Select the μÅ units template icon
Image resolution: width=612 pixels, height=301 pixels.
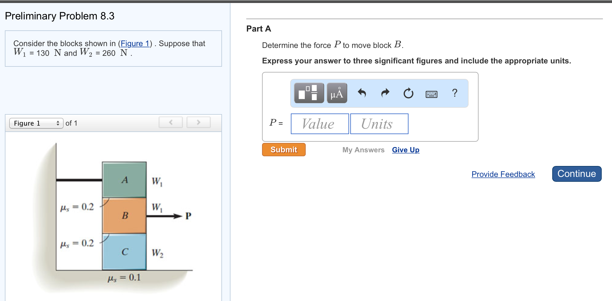coord(337,93)
